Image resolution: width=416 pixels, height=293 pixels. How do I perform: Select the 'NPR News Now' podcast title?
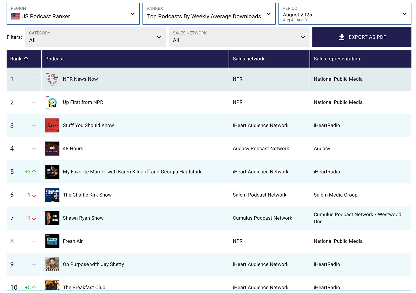click(x=80, y=79)
